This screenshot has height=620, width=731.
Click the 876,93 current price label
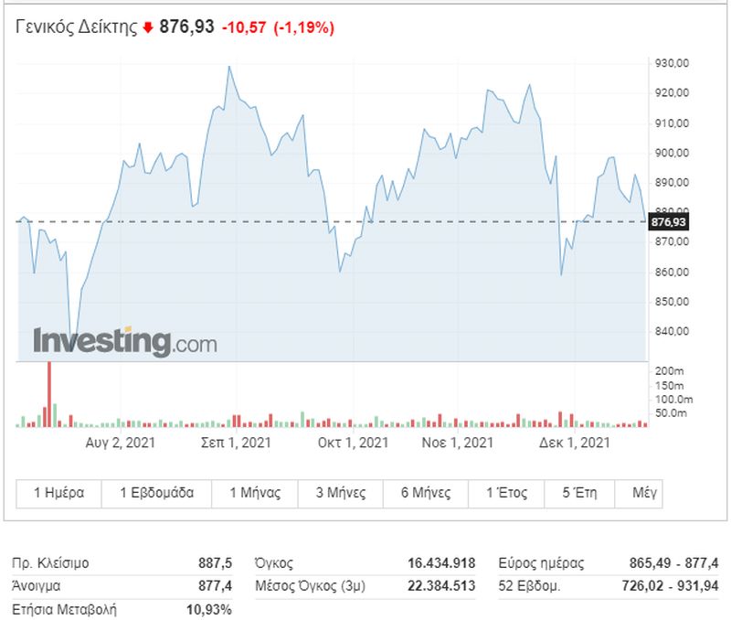pyautogui.click(x=669, y=222)
